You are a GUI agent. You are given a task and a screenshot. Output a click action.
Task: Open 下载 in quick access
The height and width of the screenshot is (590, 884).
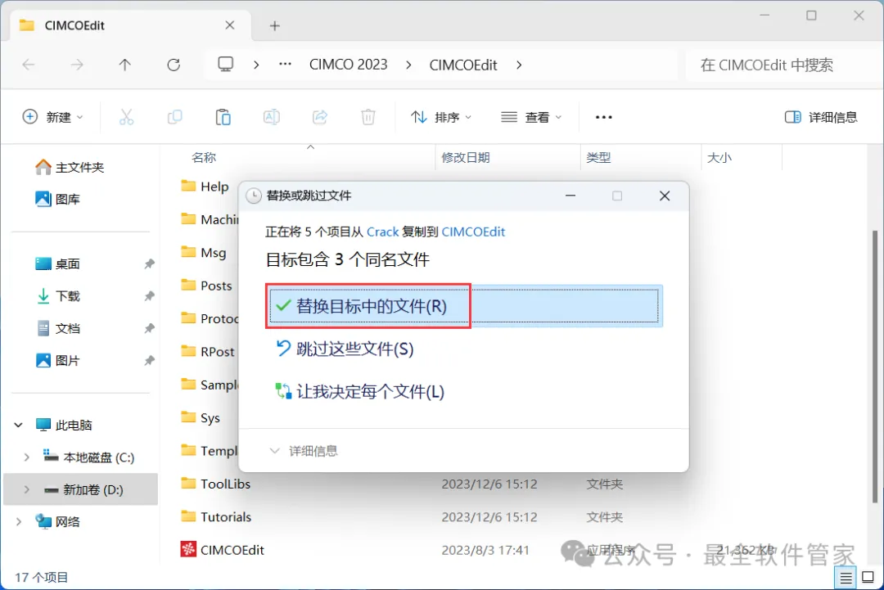tap(57, 296)
